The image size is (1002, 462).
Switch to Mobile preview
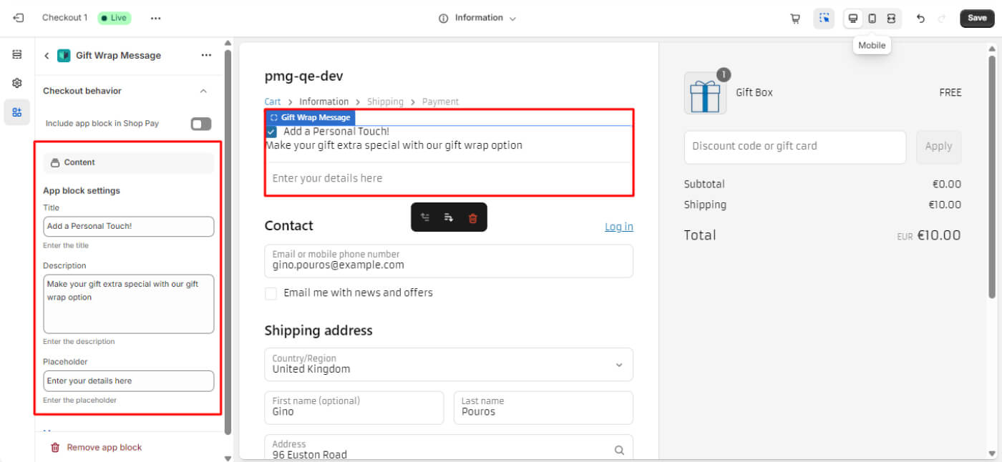tap(872, 19)
